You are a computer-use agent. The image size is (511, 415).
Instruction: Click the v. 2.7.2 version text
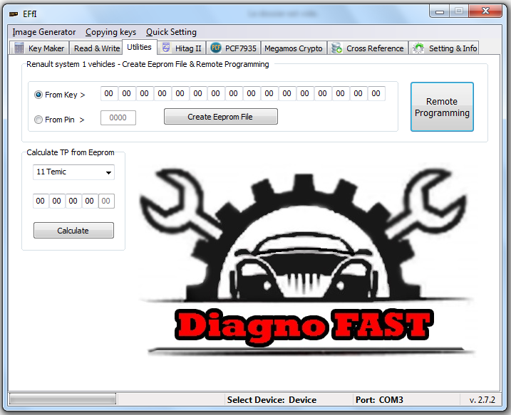[482, 400]
